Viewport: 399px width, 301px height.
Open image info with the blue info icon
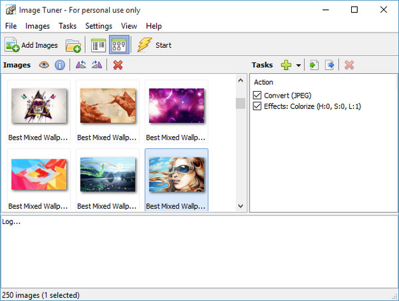pyautogui.click(x=60, y=65)
